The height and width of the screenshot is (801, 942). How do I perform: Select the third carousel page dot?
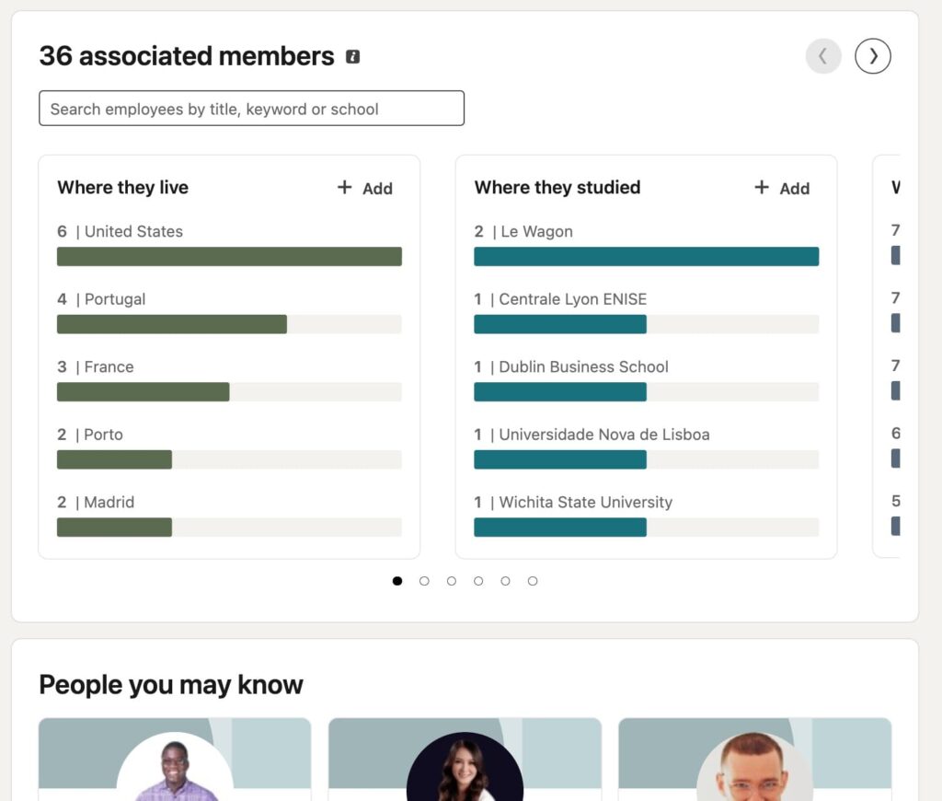point(451,581)
